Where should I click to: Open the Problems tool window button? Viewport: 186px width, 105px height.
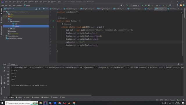[35, 97]
